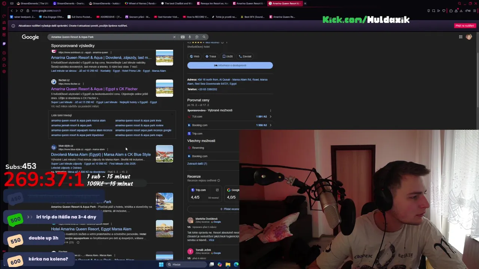Submit search with the magnifier icon
The width and height of the screenshot is (479, 269).
pyautogui.click(x=204, y=37)
